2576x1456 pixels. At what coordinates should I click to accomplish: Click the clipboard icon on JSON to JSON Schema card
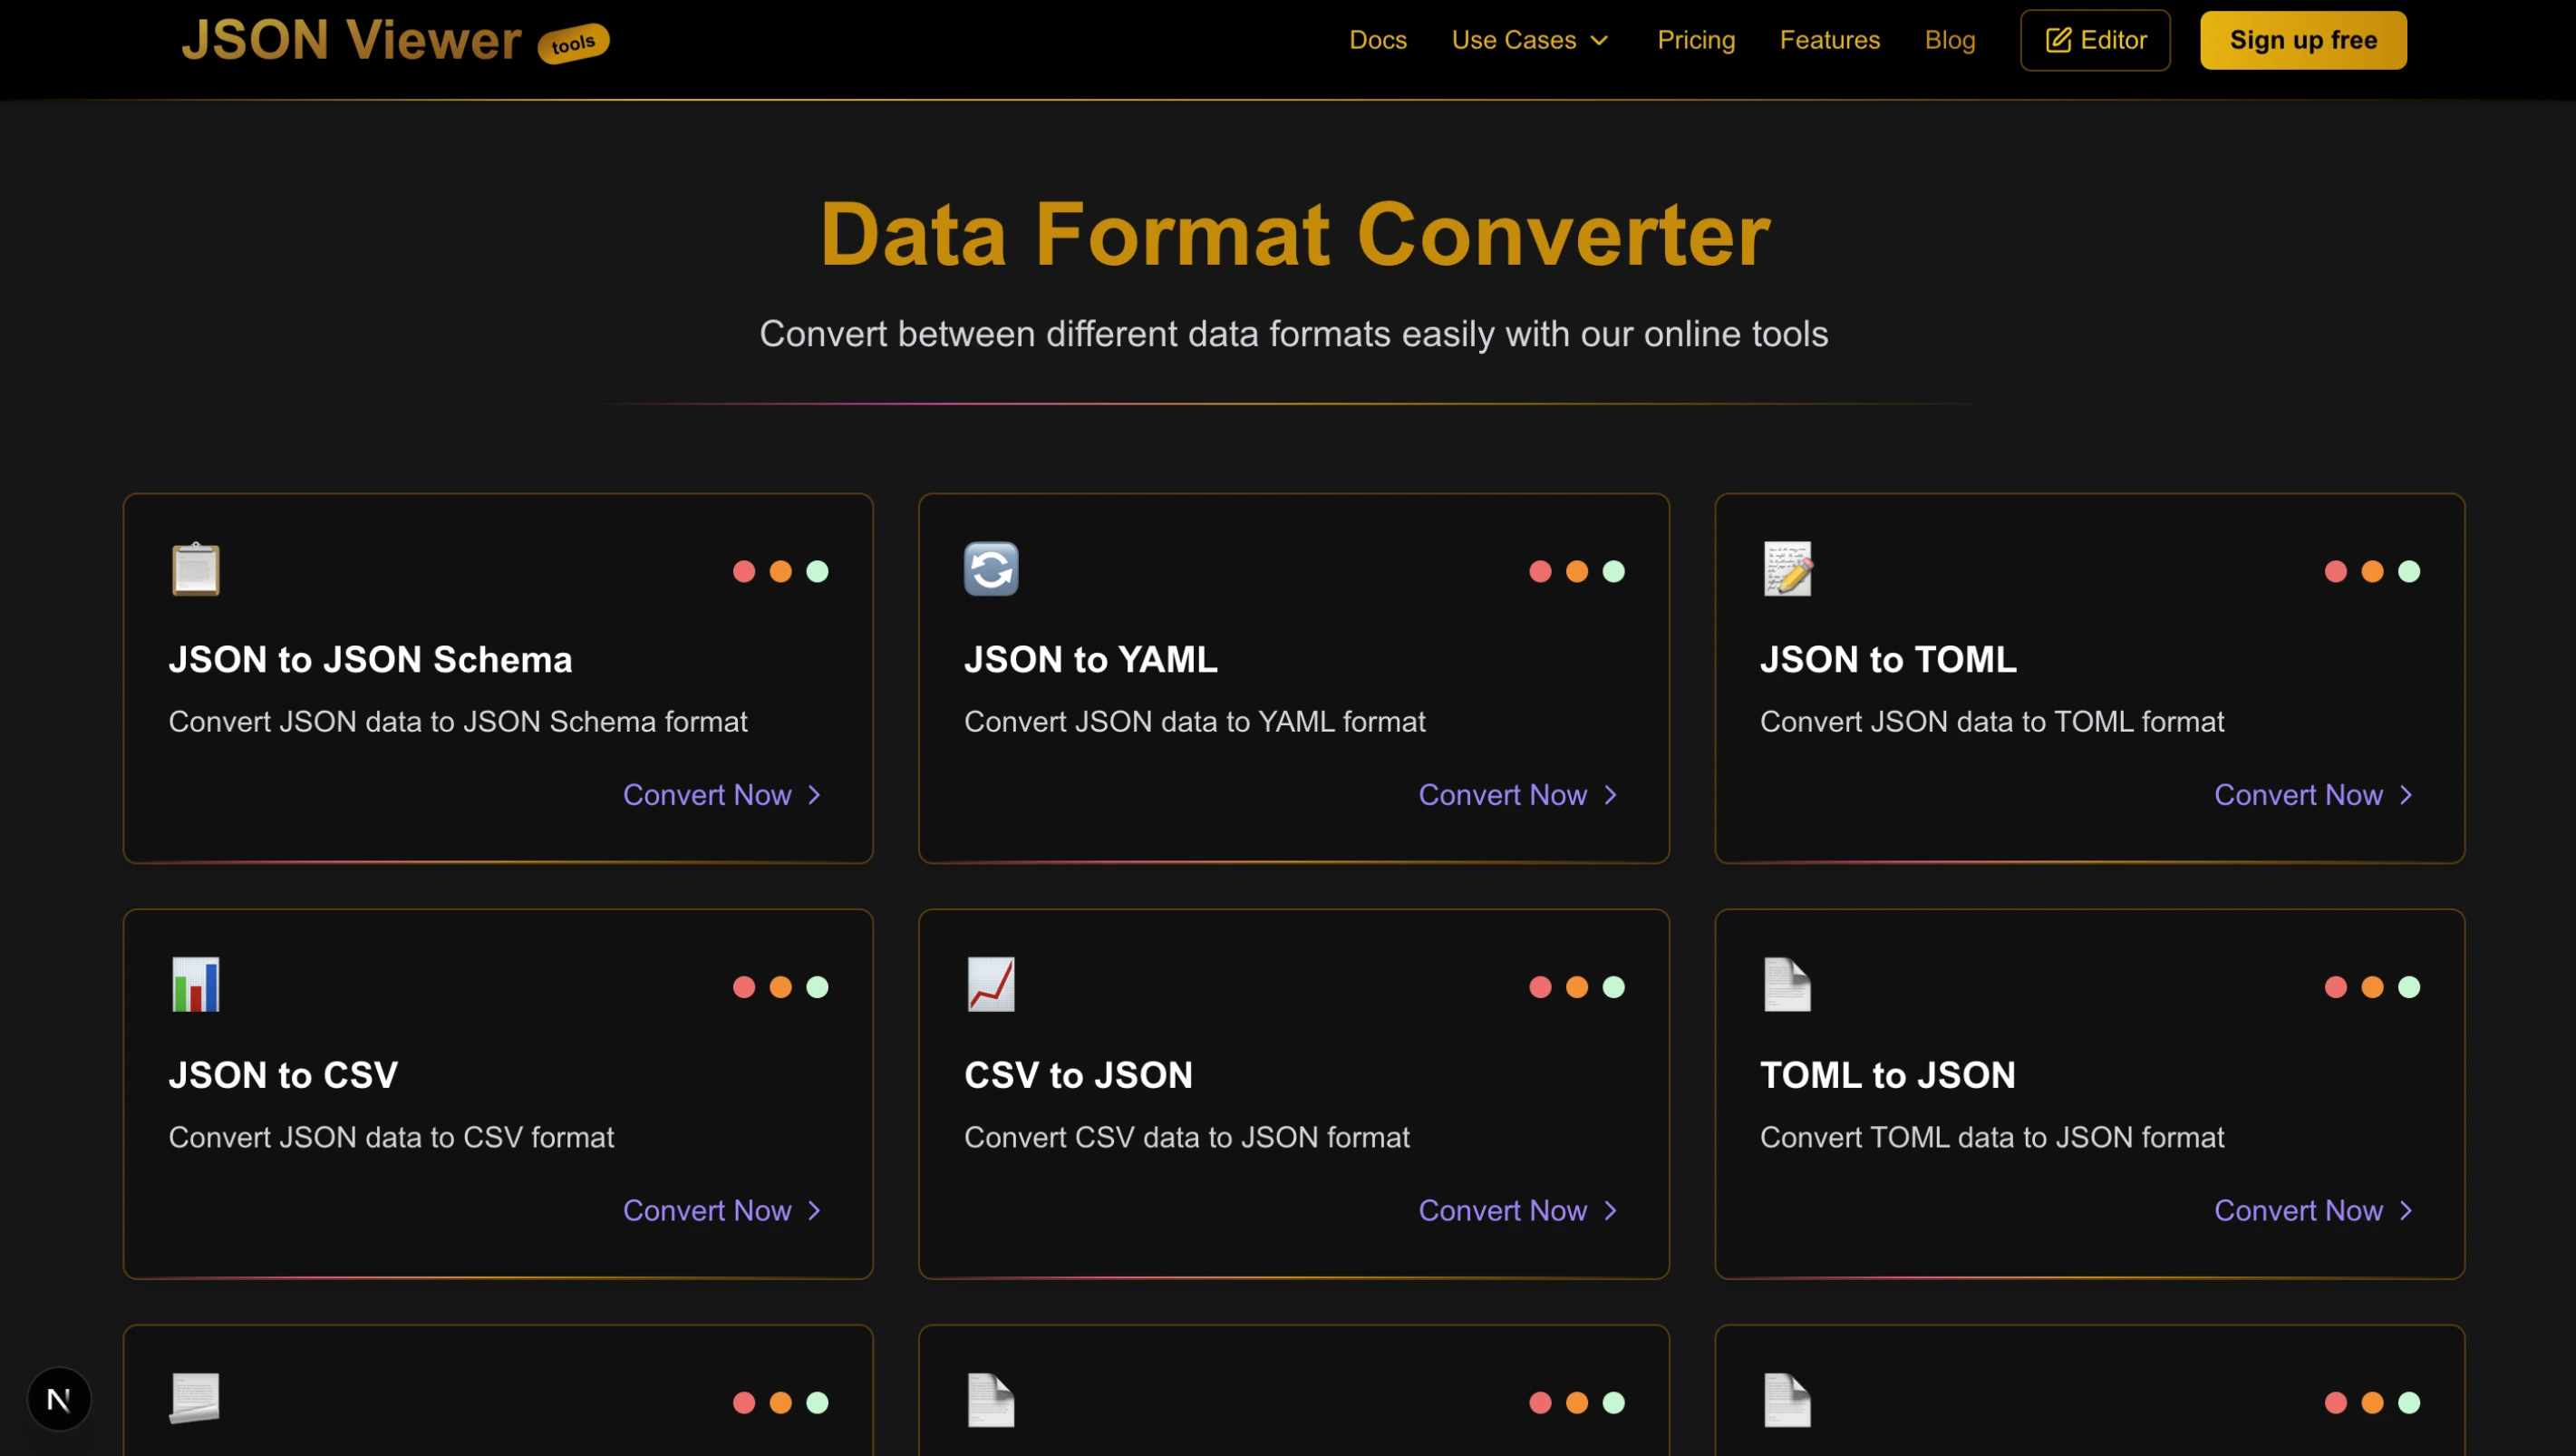196,571
